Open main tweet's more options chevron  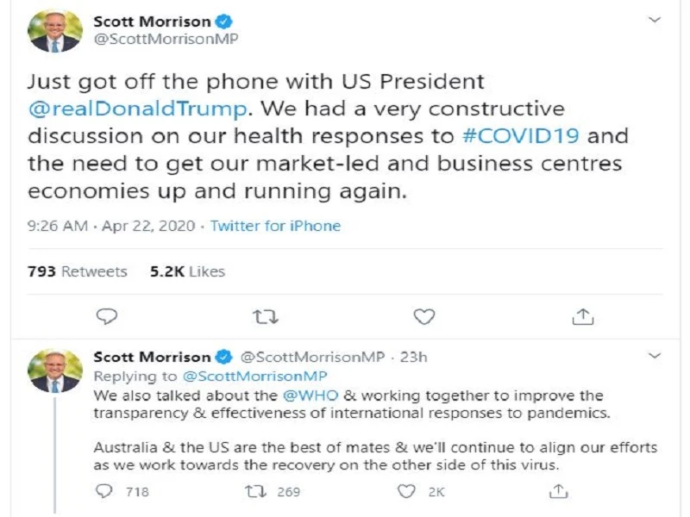[655, 18]
